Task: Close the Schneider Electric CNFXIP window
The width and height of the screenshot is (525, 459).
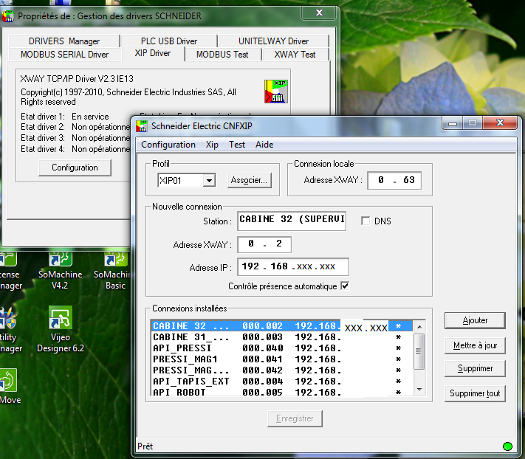Action: [x=500, y=122]
